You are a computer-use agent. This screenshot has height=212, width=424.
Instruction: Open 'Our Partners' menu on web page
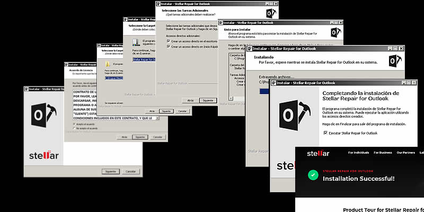[x=406, y=153]
